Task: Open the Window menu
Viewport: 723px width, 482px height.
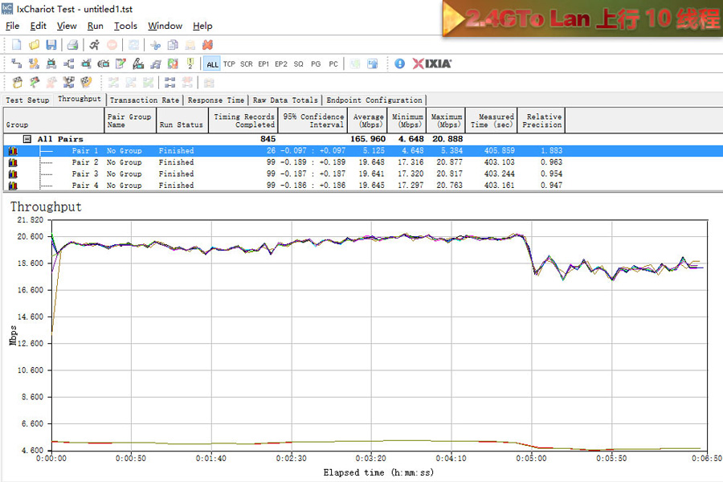Action: (165, 26)
